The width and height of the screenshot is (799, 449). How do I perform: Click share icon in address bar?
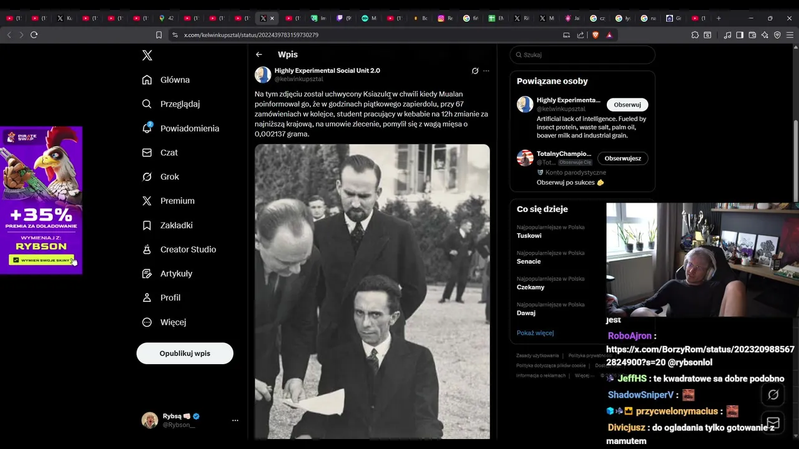(581, 35)
